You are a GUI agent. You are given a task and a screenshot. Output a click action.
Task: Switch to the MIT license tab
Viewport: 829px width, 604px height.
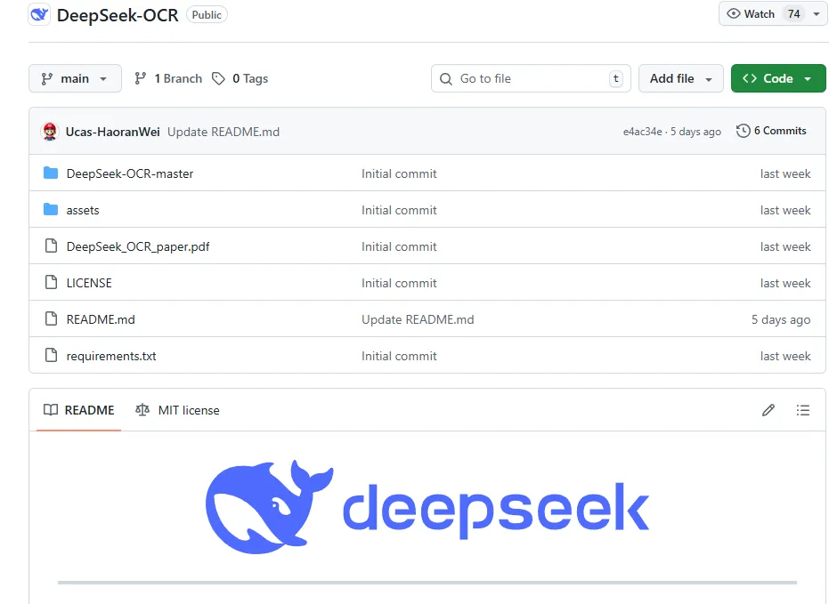[x=178, y=410]
